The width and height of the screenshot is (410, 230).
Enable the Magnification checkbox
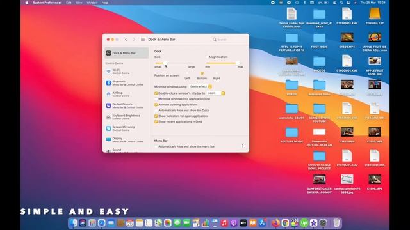[207, 57]
